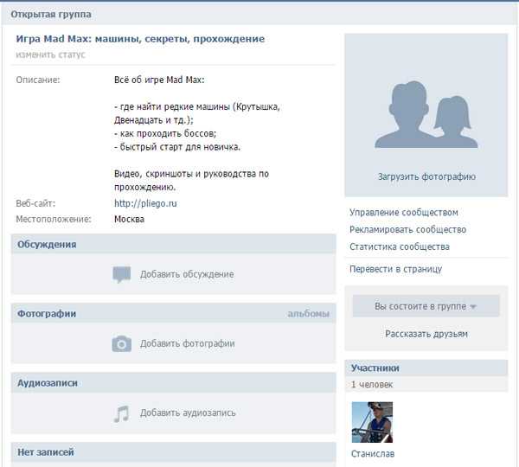The image size is (519, 467).
Task: Click the group placeholder avatar silhouette
Action: tap(426, 114)
